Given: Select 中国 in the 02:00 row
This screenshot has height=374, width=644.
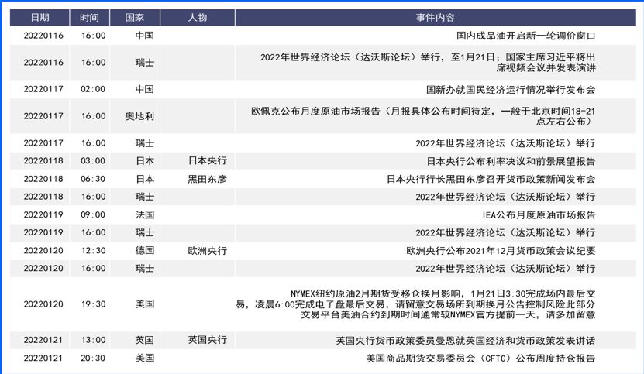Looking at the screenshot, I should tap(145, 89).
